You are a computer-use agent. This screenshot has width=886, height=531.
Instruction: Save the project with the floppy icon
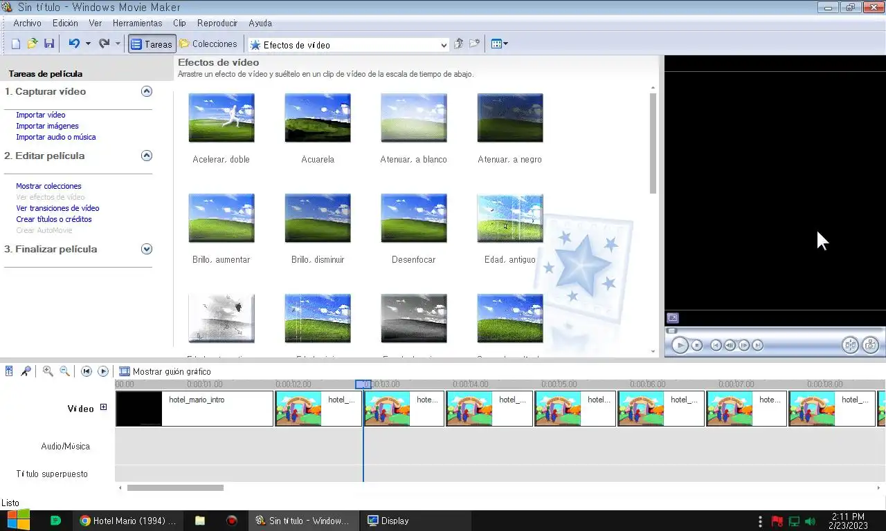pyautogui.click(x=49, y=44)
